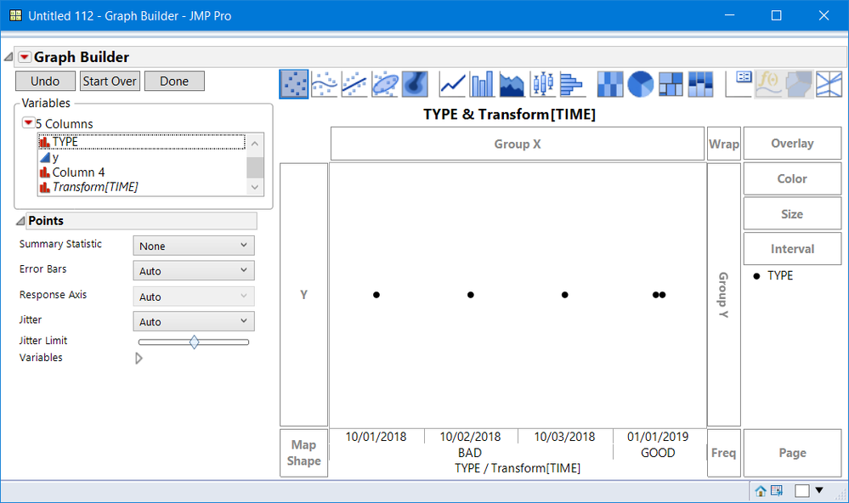Click the Color drop zone

(x=792, y=178)
